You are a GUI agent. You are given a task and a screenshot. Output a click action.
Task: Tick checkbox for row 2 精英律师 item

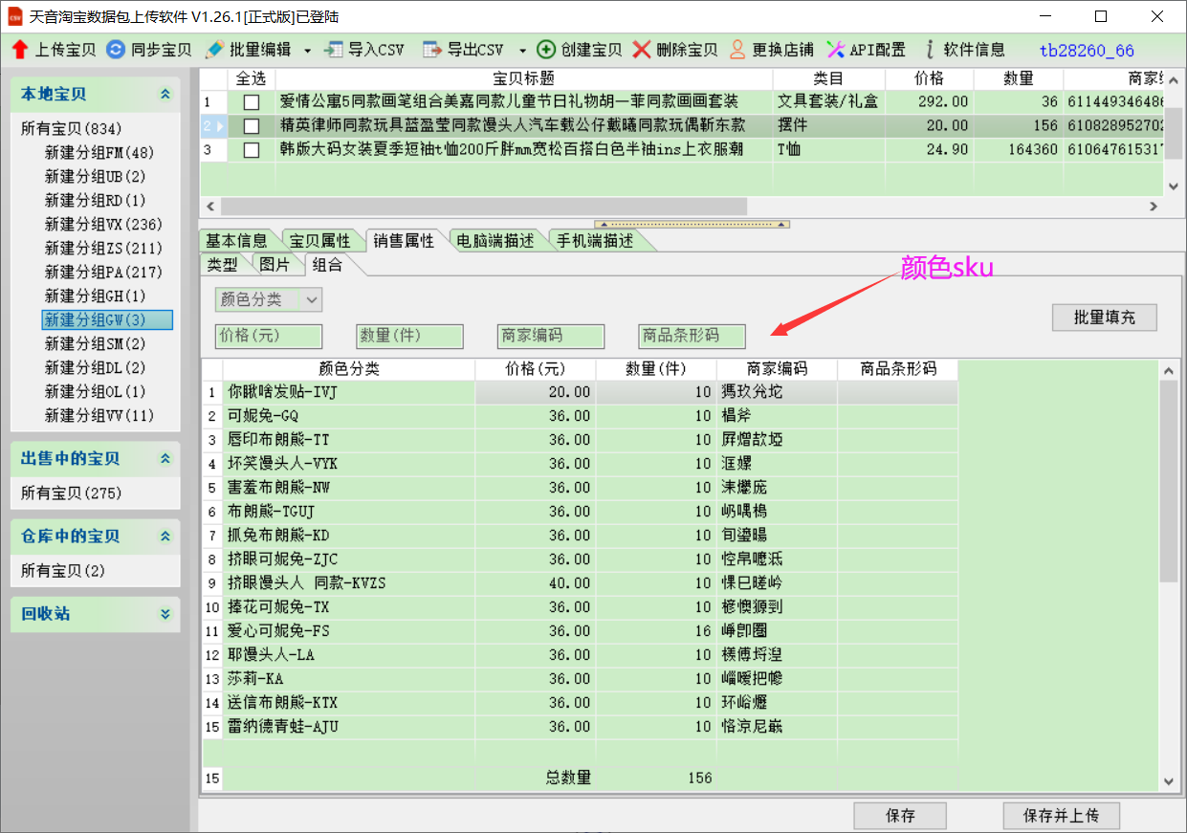tap(252, 125)
